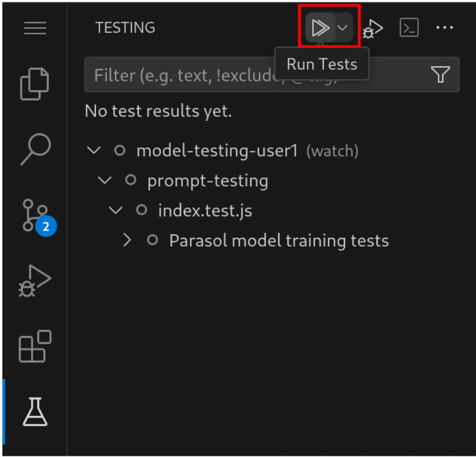
Task: Click the Debug Tests icon
Action: point(372,28)
